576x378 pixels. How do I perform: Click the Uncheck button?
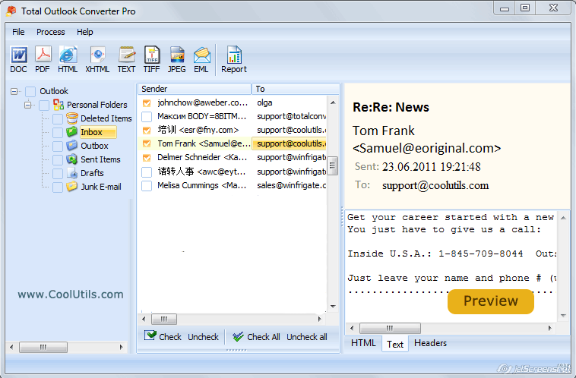point(203,337)
